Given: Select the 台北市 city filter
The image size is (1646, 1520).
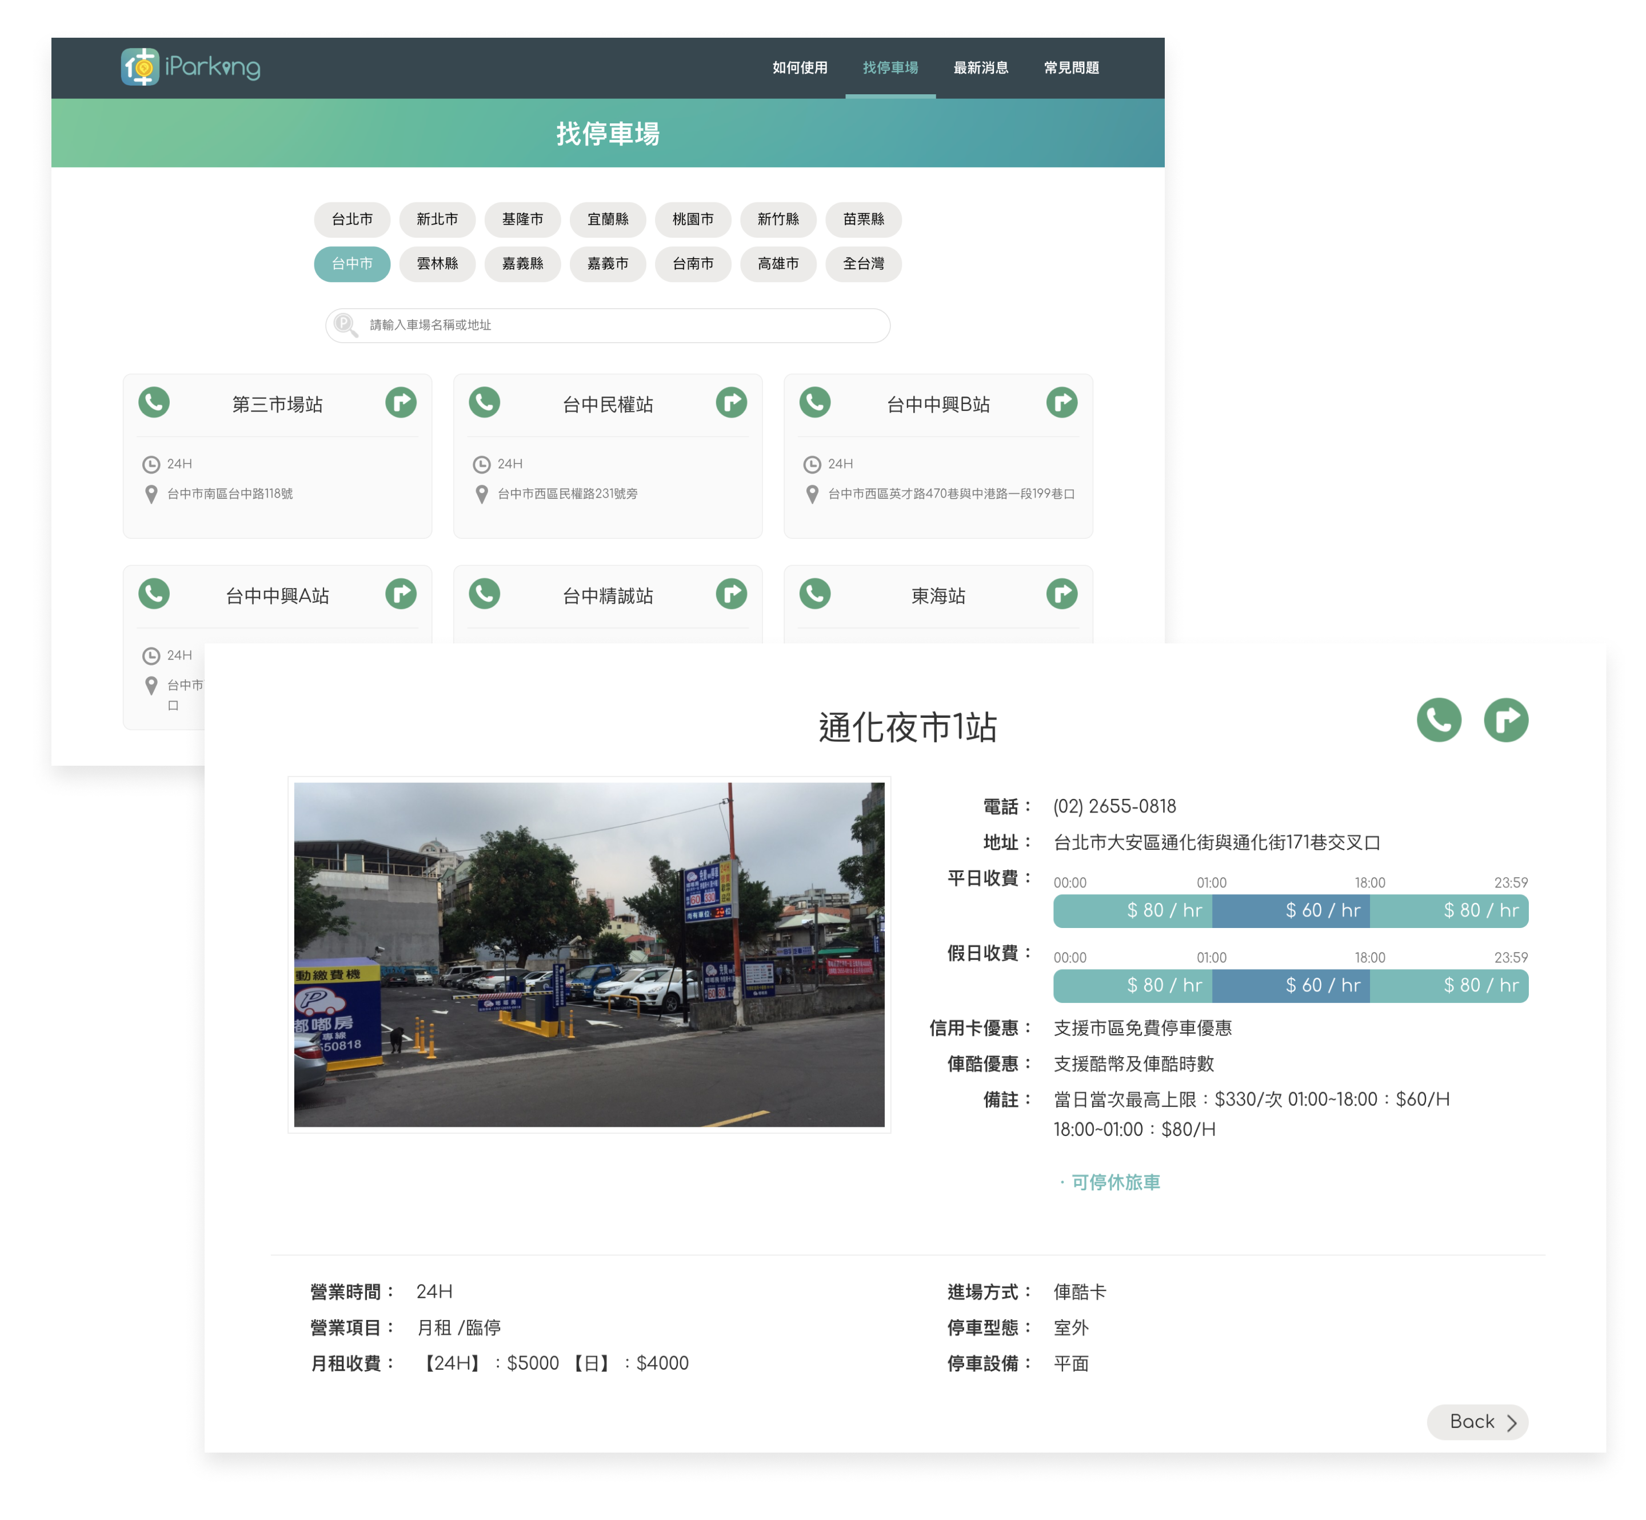Looking at the screenshot, I should [x=352, y=219].
